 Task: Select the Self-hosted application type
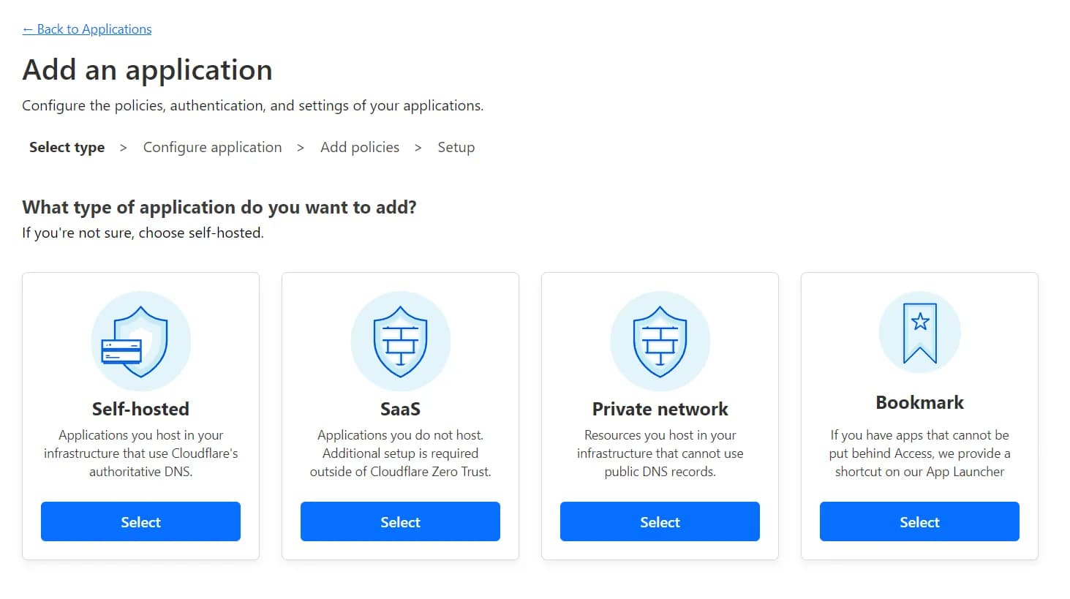[140, 521]
